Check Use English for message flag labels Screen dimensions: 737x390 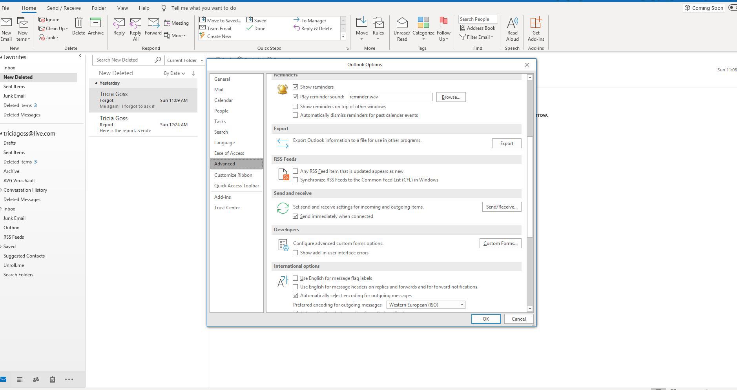pyautogui.click(x=296, y=278)
